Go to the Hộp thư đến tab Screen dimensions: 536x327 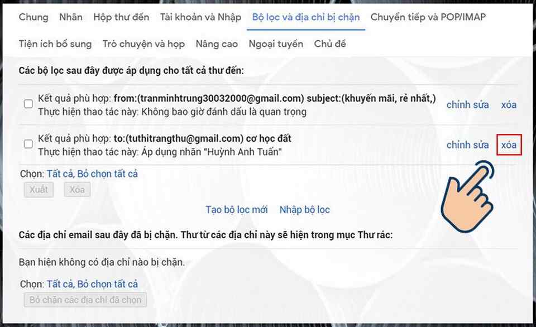coord(121,17)
